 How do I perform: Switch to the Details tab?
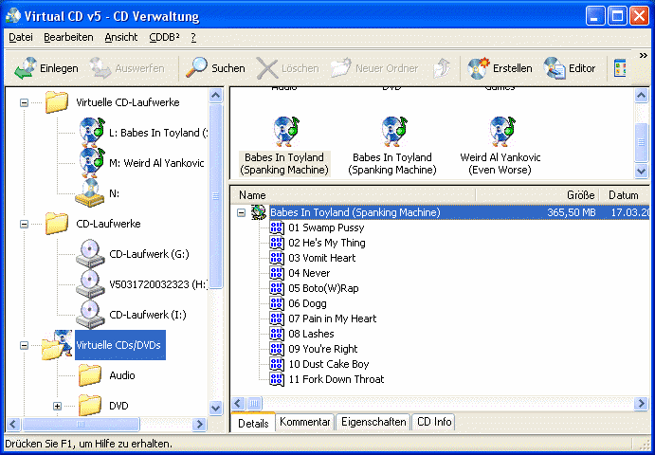click(x=253, y=423)
